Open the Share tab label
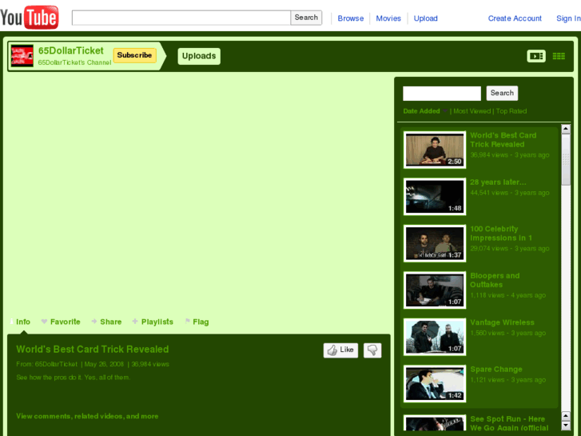 (111, 322)
